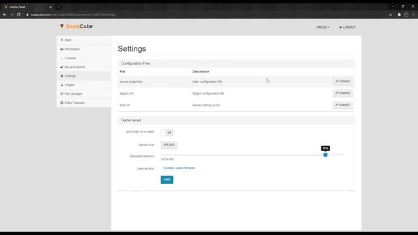Open a new browser tab
Viewport: 418px width, 235px height.
click(x=59, y=7)
